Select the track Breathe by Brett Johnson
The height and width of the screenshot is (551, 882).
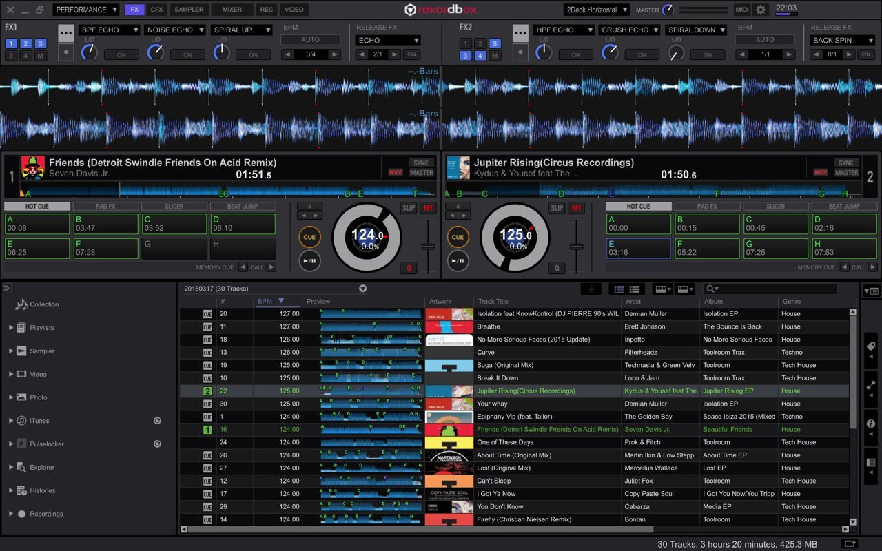click(492, 326)
